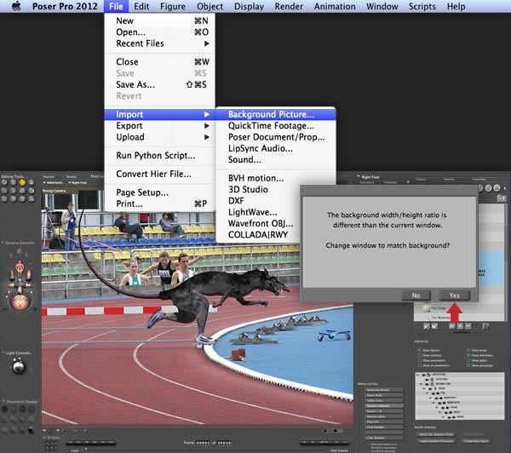The width and height of the screenshot is (511, 453).
Task: Click the plus icon below library list
Action: pyautogui.click(x=460, y=326)
